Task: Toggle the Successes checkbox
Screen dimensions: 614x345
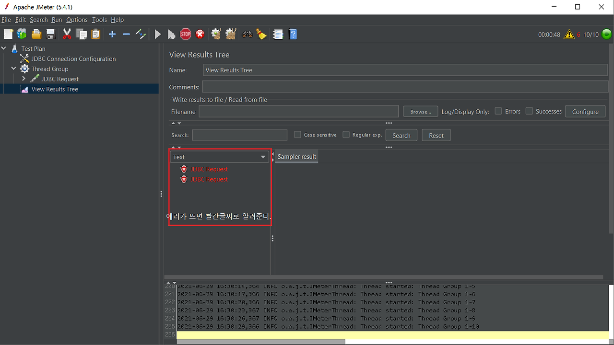Action: 529,111
